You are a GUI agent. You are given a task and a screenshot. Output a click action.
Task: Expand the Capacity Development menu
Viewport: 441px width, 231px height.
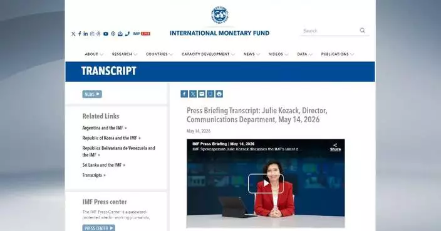tap(208, 54)
